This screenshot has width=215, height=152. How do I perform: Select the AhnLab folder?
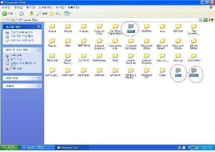84,28
